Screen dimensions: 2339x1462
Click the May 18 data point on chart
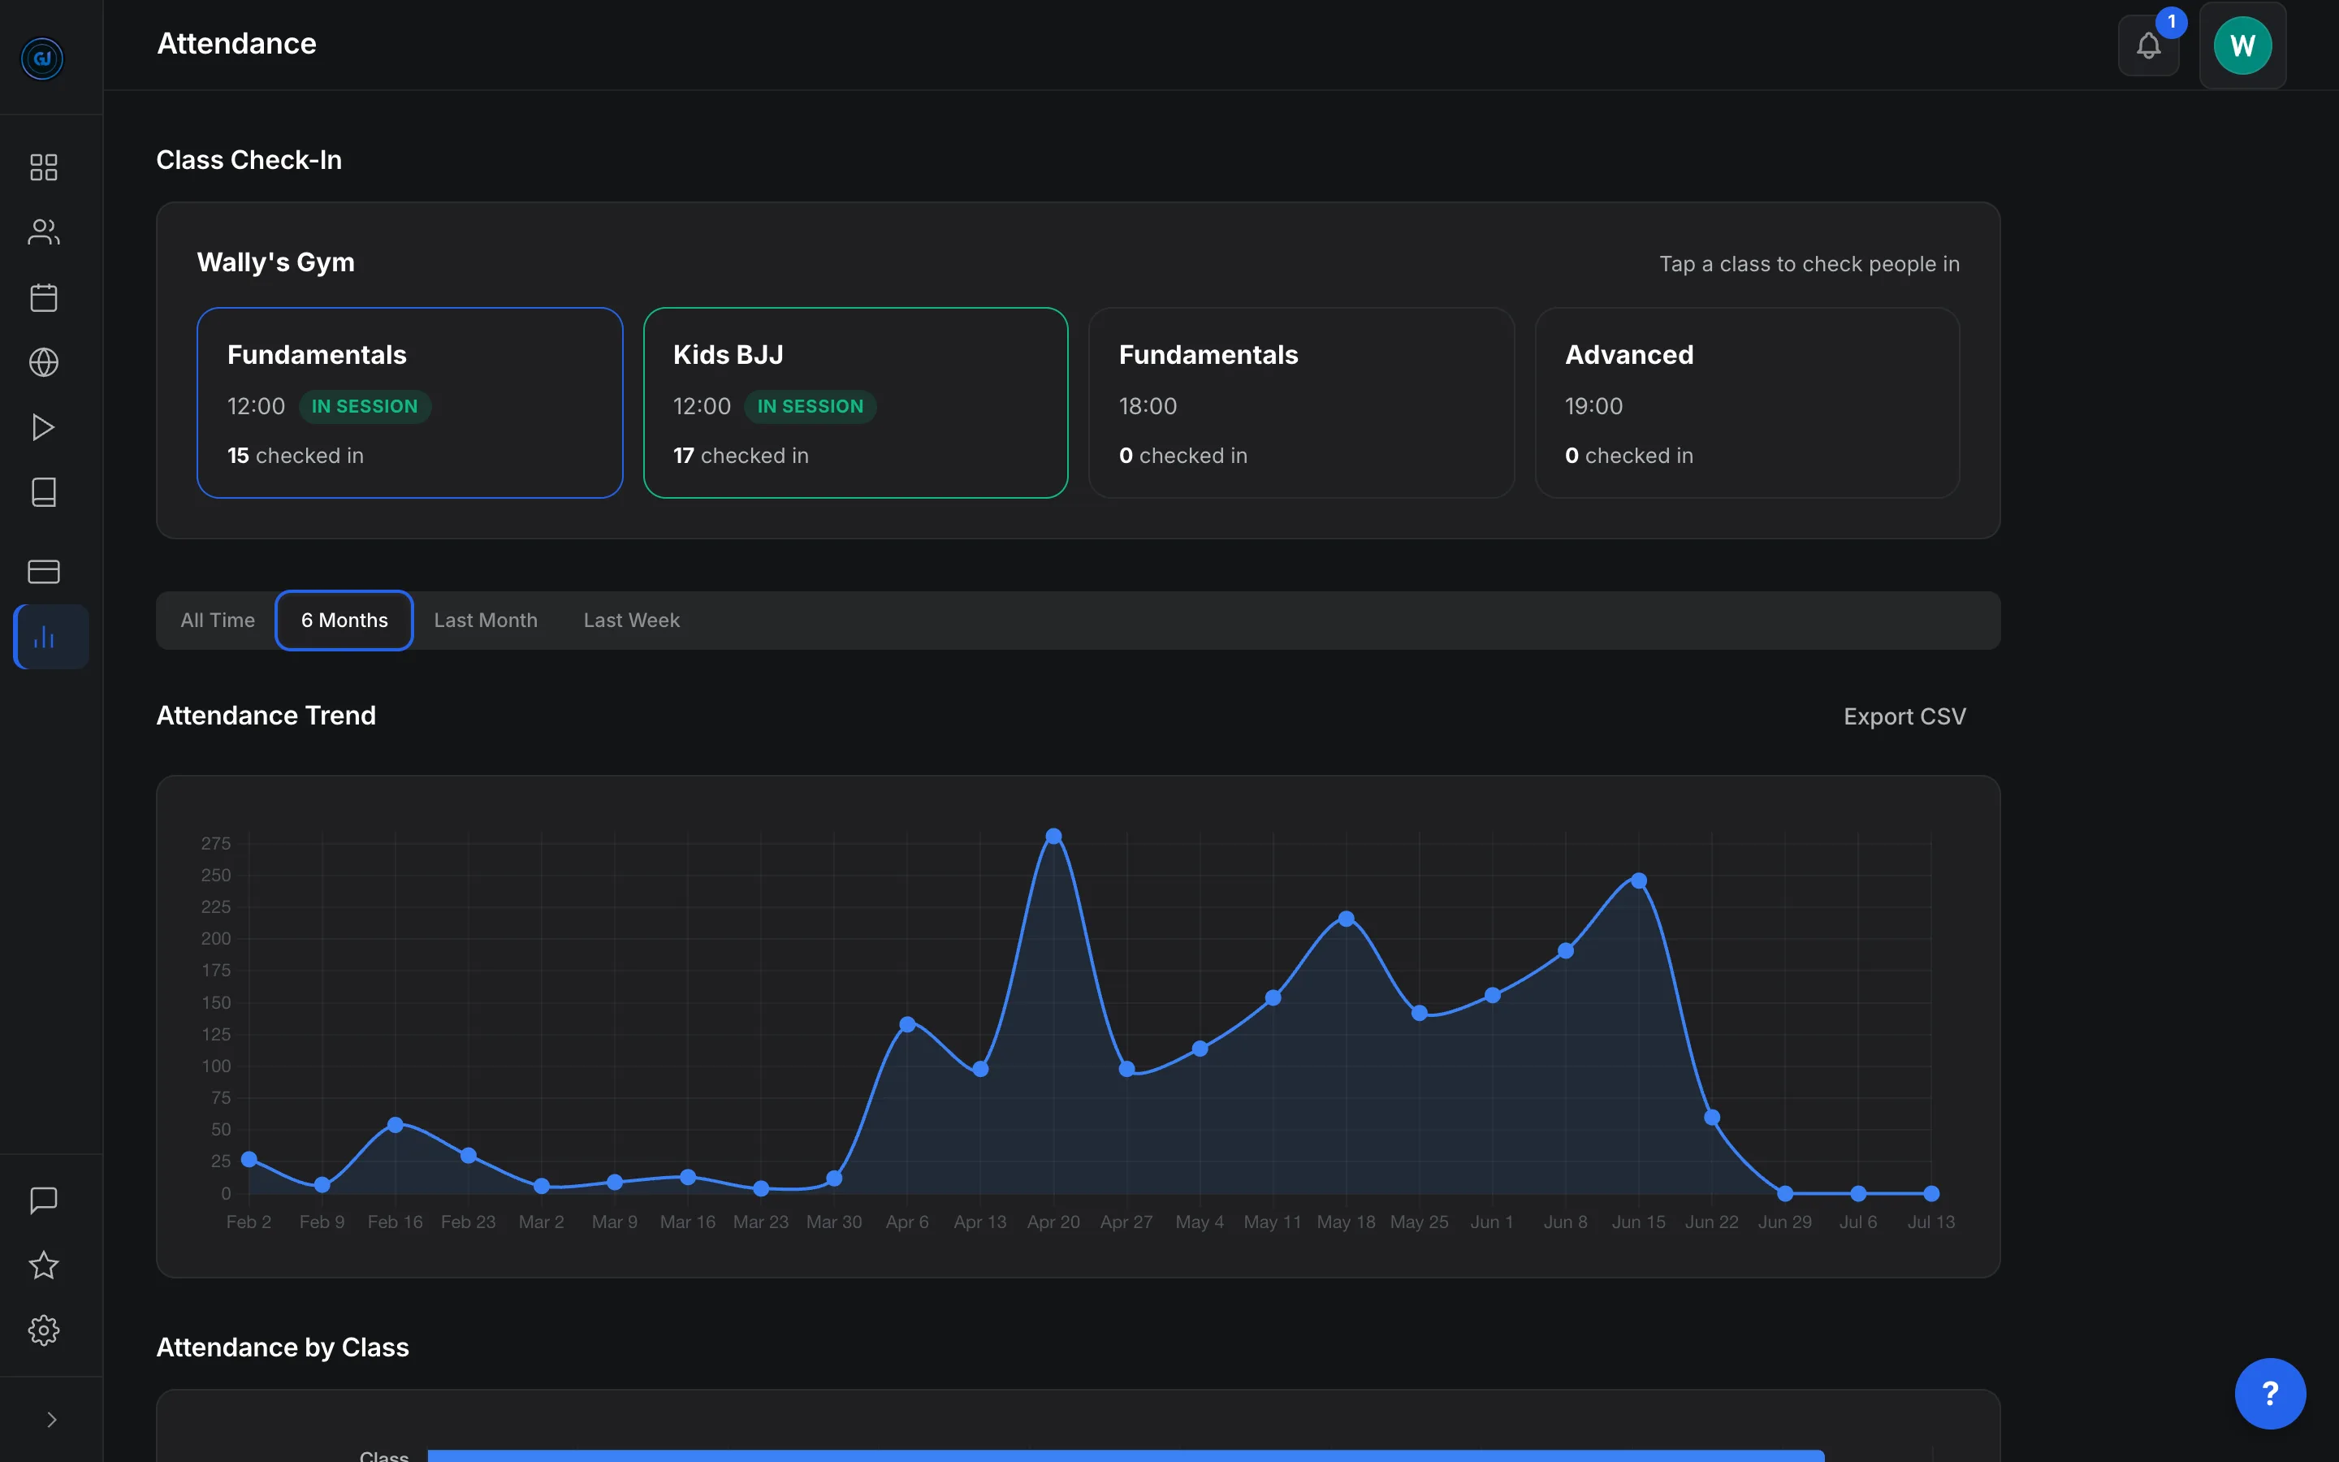click(x=1346, y=918)
